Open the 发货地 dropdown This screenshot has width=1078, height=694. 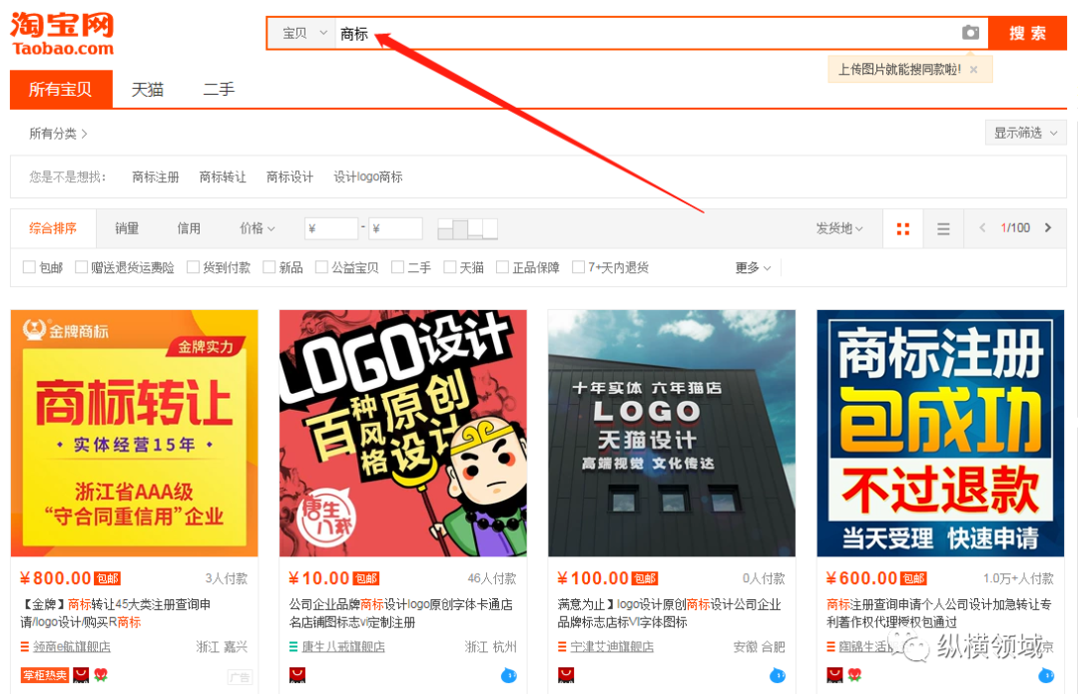[x=839, y=228]
